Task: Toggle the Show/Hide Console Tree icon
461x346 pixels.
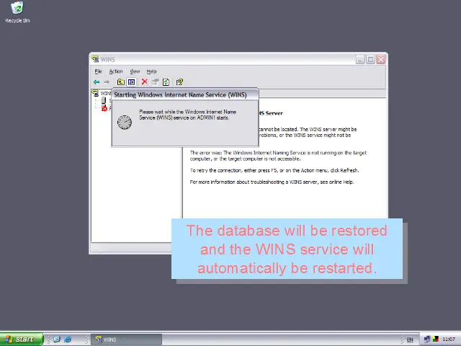Action: pyautogui.click(x=131, y=82)
